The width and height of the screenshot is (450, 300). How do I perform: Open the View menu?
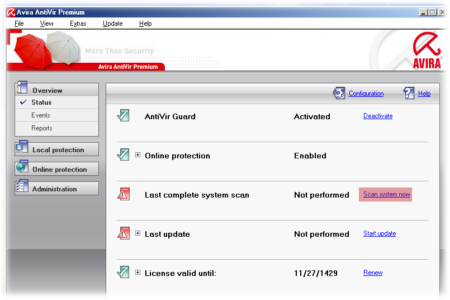click(46, 24)
